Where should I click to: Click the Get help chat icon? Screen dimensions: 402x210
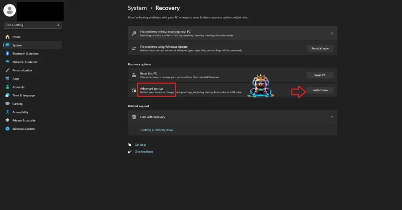click(x=130, y=145)
